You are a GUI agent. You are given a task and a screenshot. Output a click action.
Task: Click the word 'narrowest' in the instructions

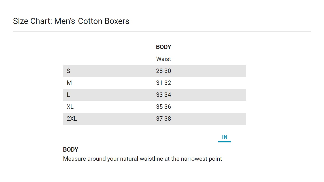[x=194, y=159]
